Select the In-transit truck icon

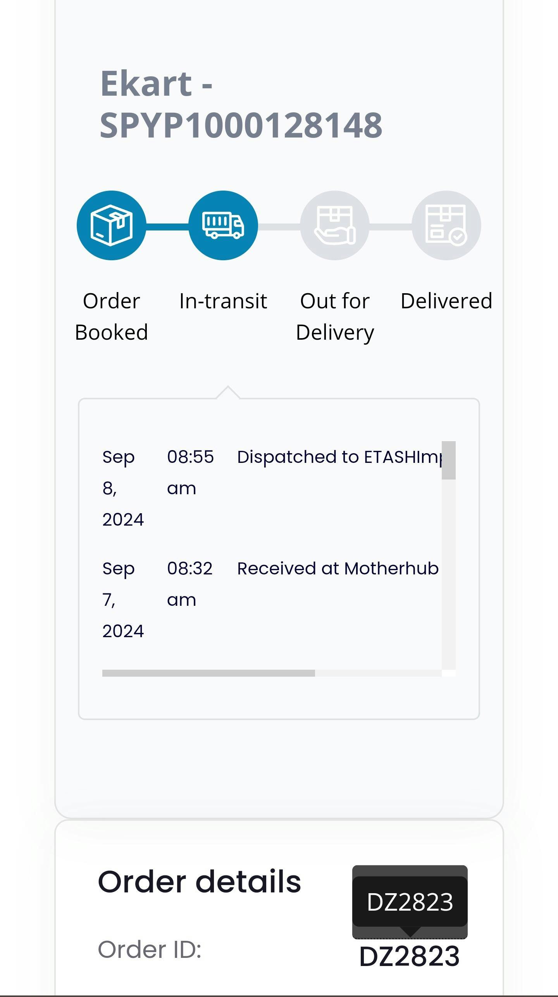pos(223,225)
